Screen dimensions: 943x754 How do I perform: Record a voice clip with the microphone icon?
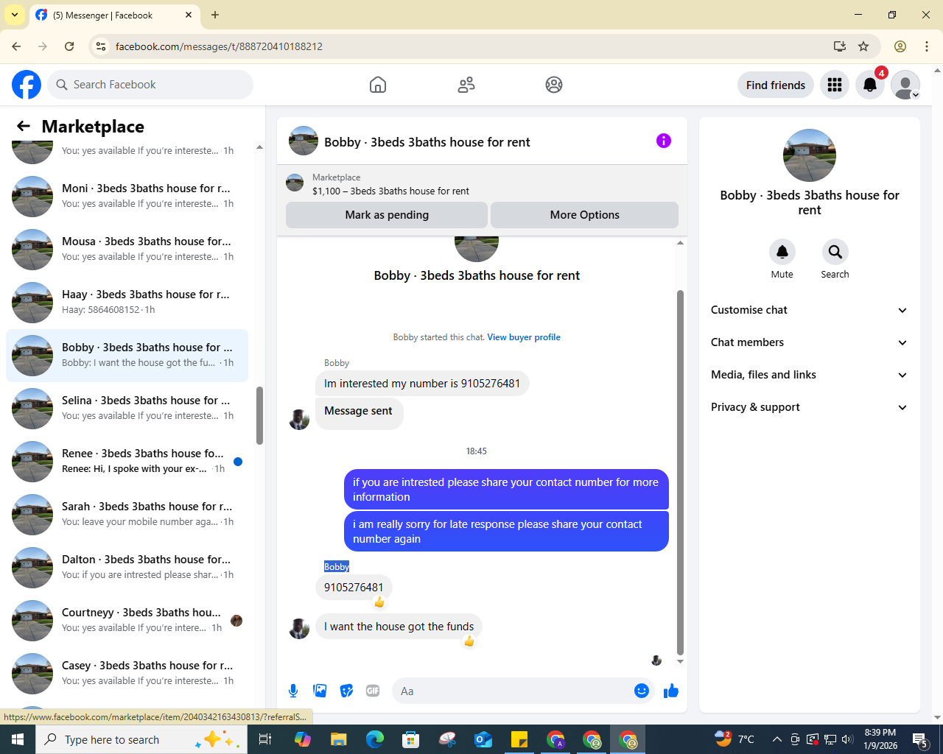tap(293, 691)
